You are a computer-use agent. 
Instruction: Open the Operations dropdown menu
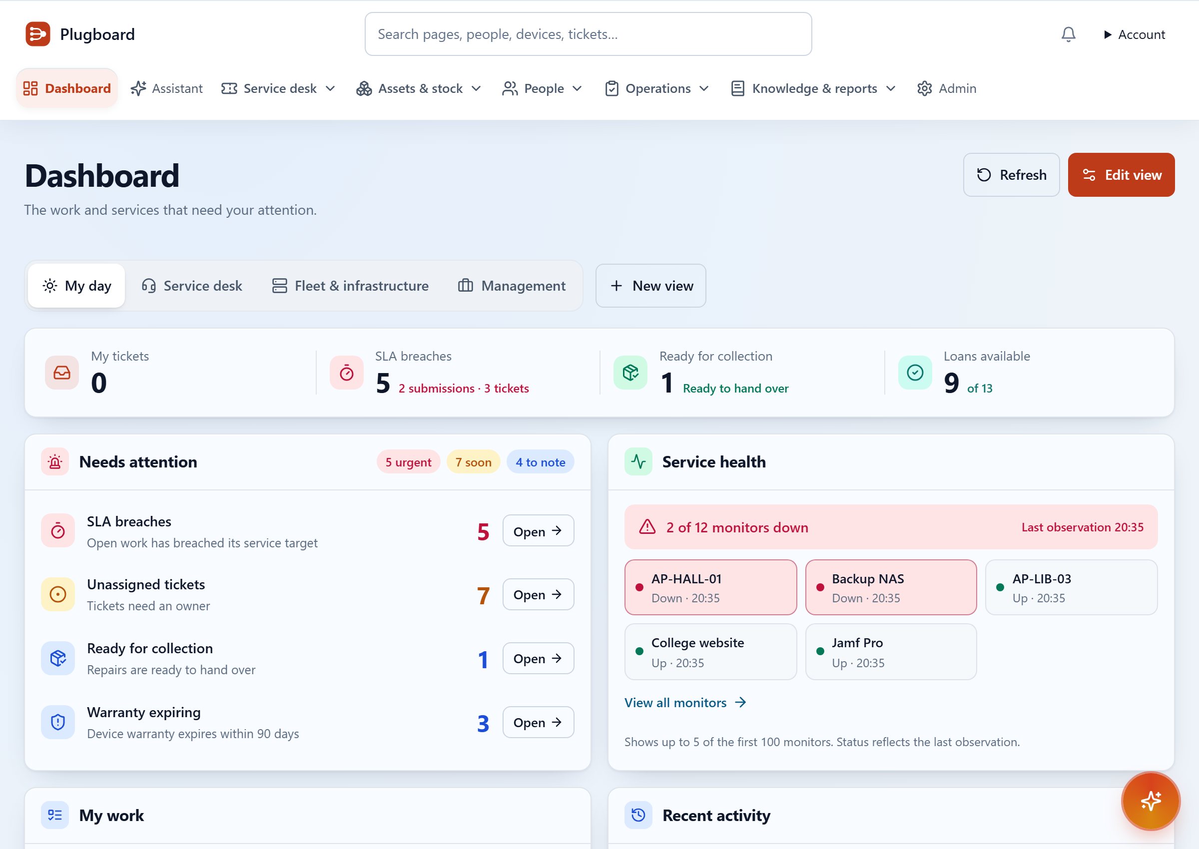click(657, 88)
